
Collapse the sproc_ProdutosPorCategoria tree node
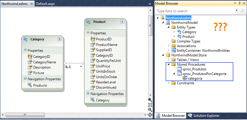[x=174, y=74]
